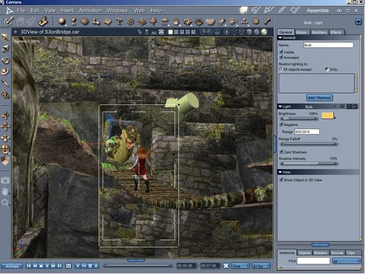
Task: Adjust the Brightness slider
Action: pos(299,119)
